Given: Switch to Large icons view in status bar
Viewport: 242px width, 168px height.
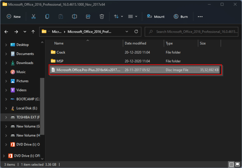Looking at the screenshot, I should tap(238, 165).
